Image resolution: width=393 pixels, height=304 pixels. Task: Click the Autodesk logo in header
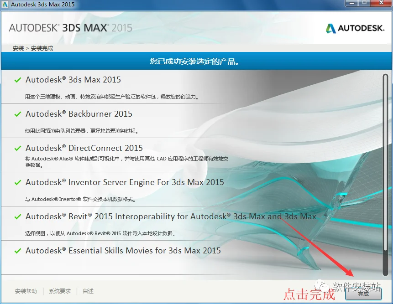(355, 28)
